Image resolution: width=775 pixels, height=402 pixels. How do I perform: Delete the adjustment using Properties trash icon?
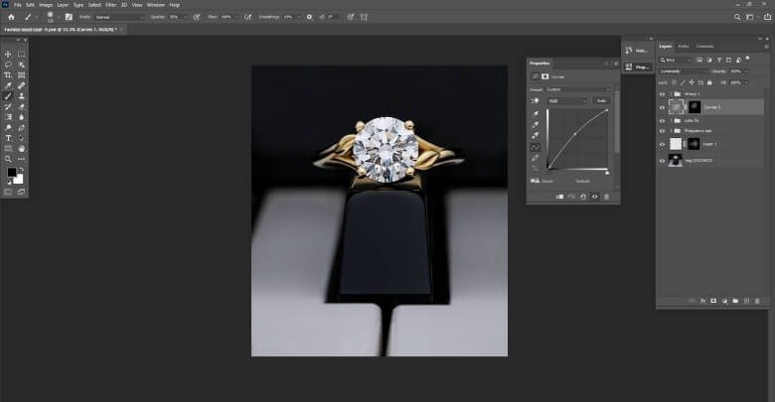pos(606,197)
